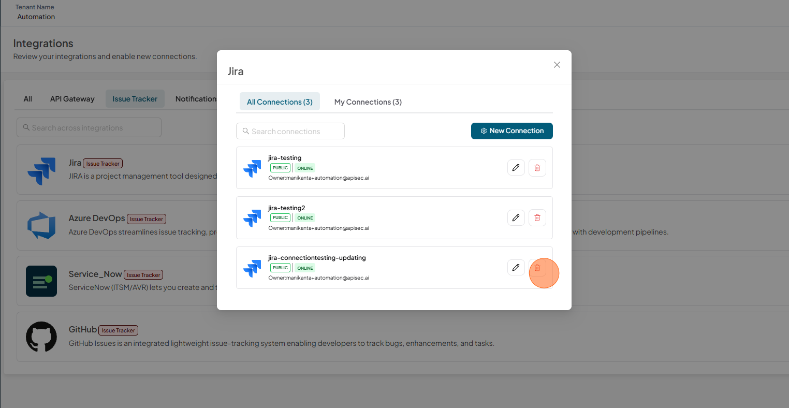
Task: Focus the Search connections field
Action: point(290,131)
